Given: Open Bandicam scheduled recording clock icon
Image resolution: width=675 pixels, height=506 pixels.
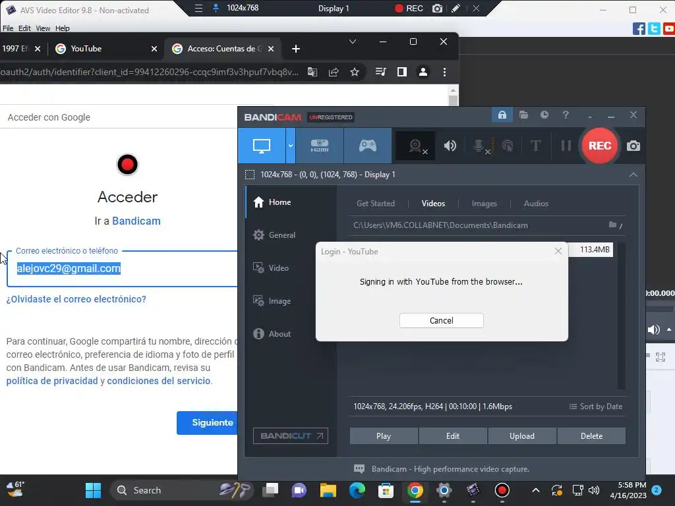Looking at the screenshot, I should click(x=544, y=115).
